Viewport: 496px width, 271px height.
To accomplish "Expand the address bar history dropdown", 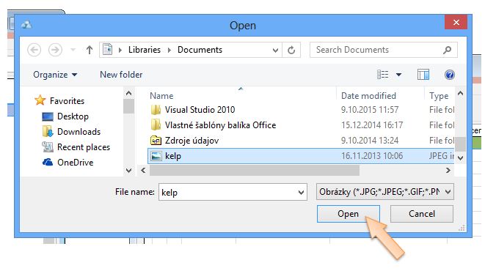I will [x=275, y=51].
